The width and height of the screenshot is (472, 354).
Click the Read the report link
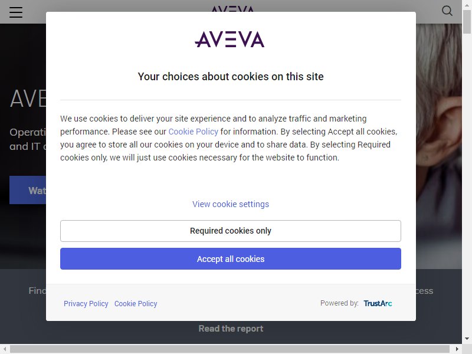pos(231,329)
